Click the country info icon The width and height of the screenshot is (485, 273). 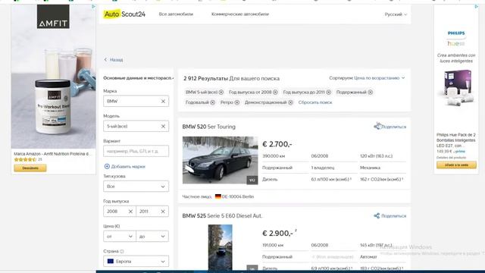pyautogui.click(x=122, y=251)
